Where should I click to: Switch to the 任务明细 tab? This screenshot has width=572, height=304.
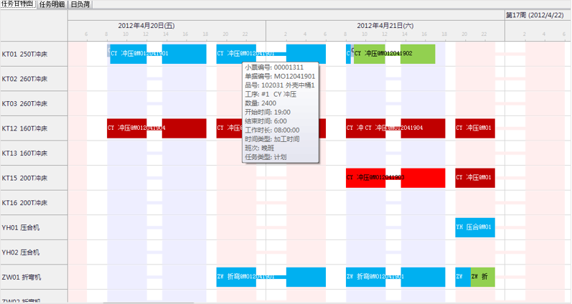pos(52,4)
